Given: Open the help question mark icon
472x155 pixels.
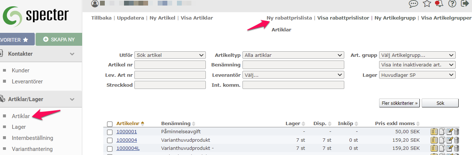Looking at the screenshot, I should coord(452,4).
